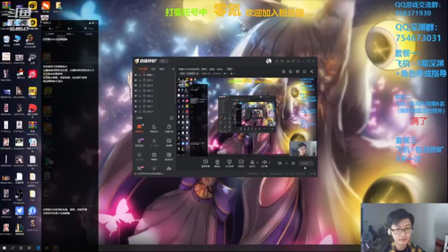Open the Tencent QQ penguin desktop icon
Image resolution: width=448 pixels, height=252 pixels.
tap(20, 74)
